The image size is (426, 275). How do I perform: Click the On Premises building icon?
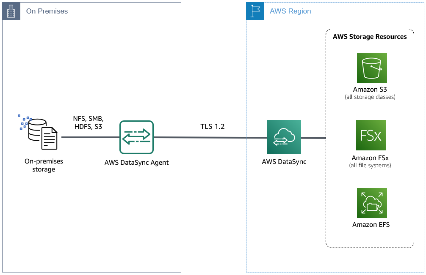tap(11, 11)
